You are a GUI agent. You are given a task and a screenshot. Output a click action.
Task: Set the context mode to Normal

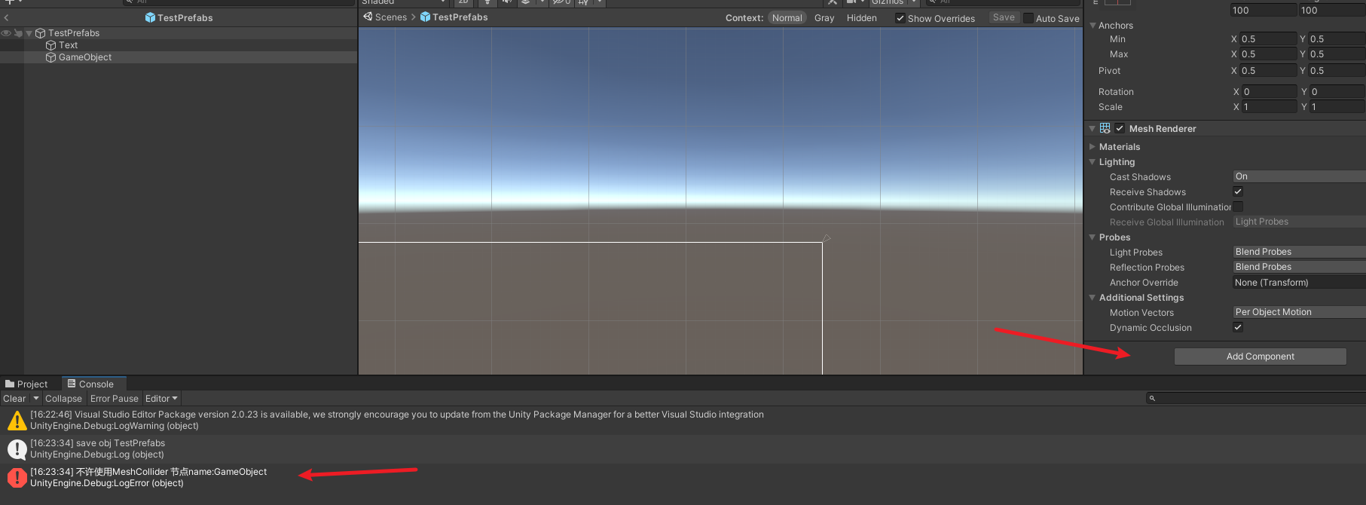point(787,18)
